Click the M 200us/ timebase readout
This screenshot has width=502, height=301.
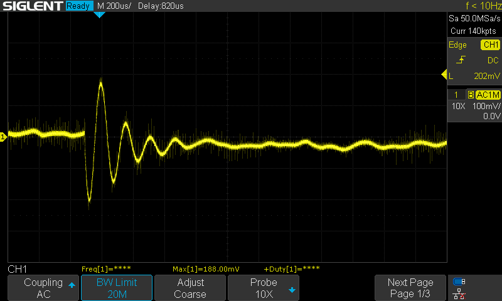click(114, 6)
